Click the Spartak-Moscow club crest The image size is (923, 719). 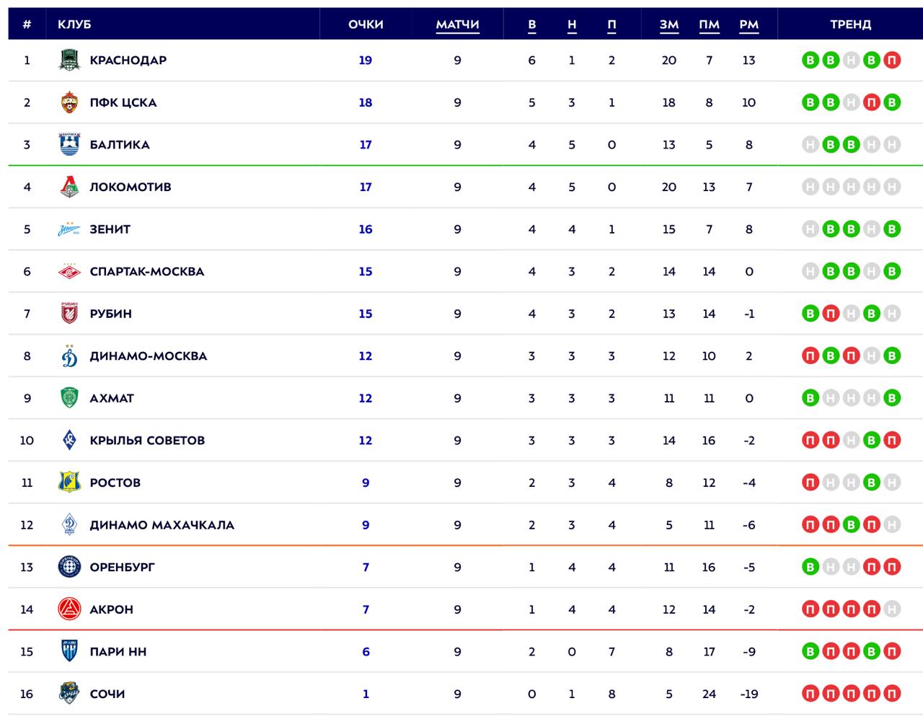click(70, 272)
